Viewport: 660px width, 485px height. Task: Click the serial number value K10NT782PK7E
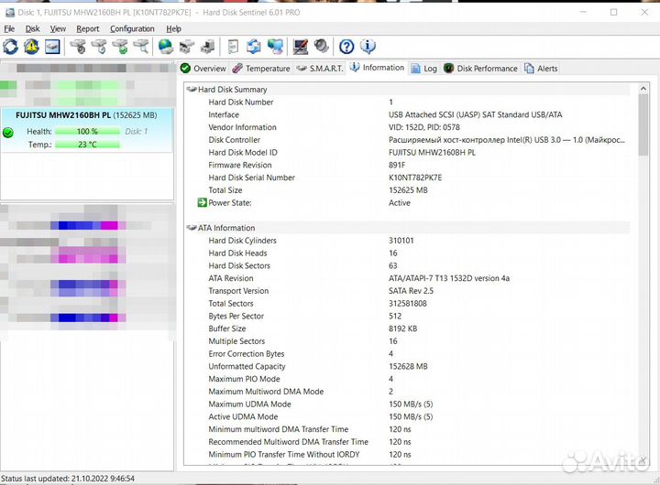pyautogui.click(x=415, y=178)
